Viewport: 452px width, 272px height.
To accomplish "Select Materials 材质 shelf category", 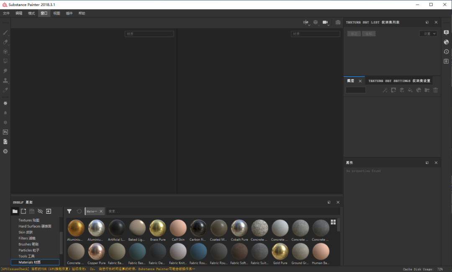I will point(35,262).
